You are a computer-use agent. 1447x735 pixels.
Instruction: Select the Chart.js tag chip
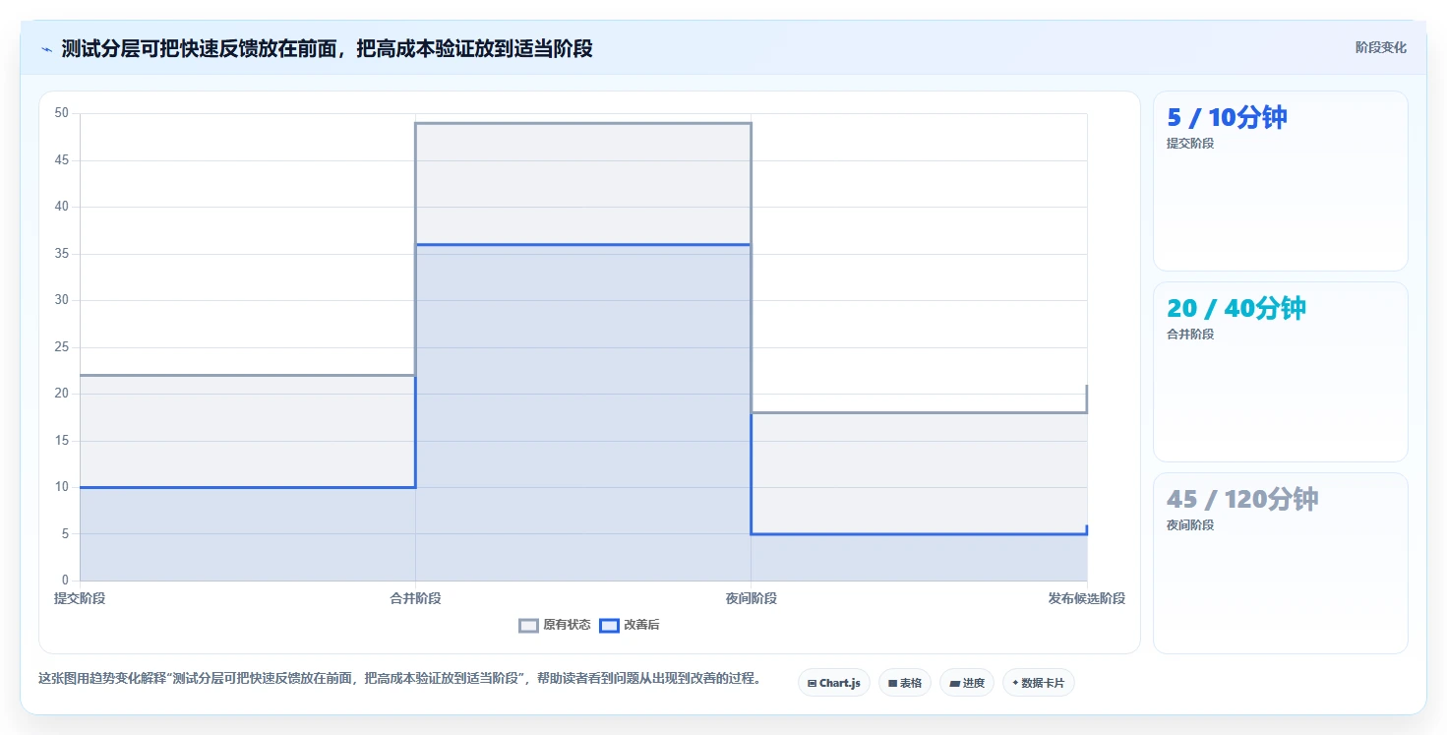pos(834,683)
